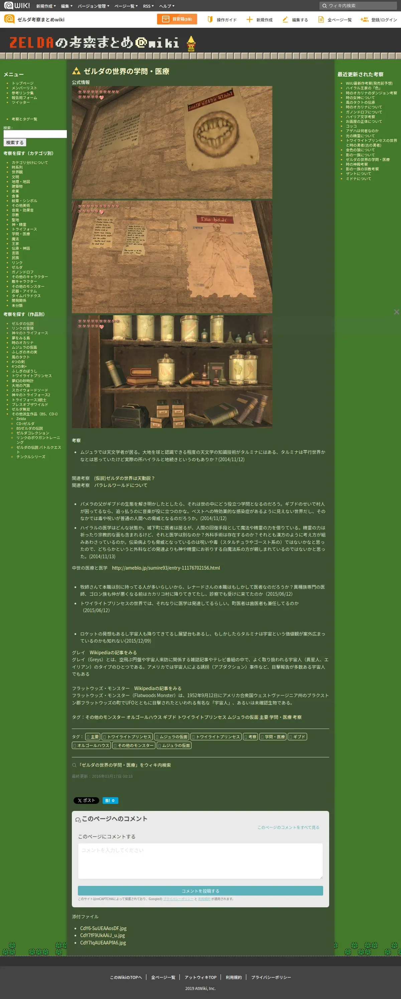Open 編集 dropdown in top menu
The image size is (401, 999).
pos(66,6)
